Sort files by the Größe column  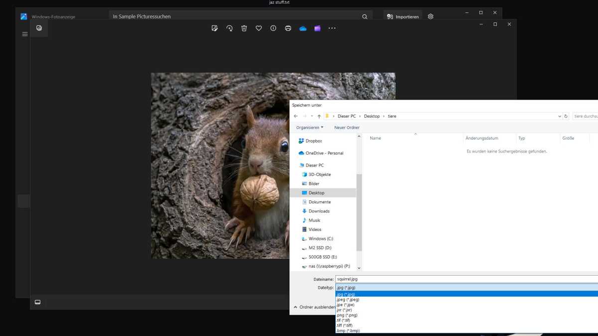[568, 138]
